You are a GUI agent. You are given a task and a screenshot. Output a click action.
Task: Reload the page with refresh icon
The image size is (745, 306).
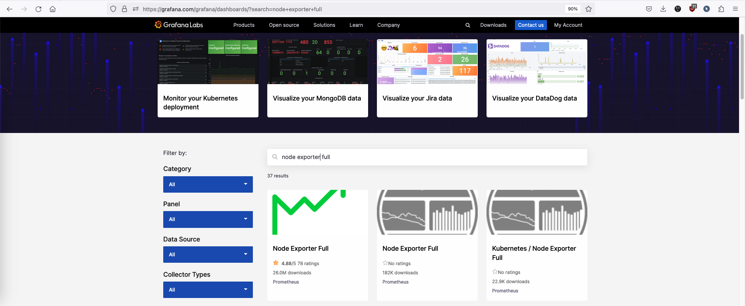click(x=38, y=9)
